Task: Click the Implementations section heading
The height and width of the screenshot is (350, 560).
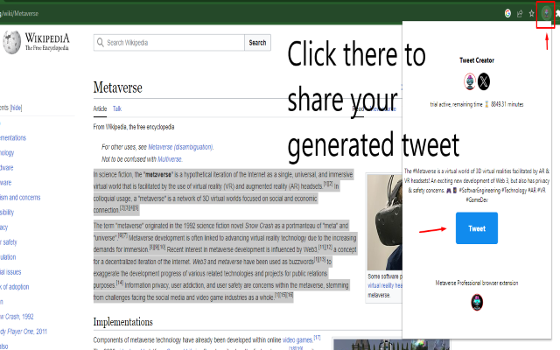Action: [122, 322]
